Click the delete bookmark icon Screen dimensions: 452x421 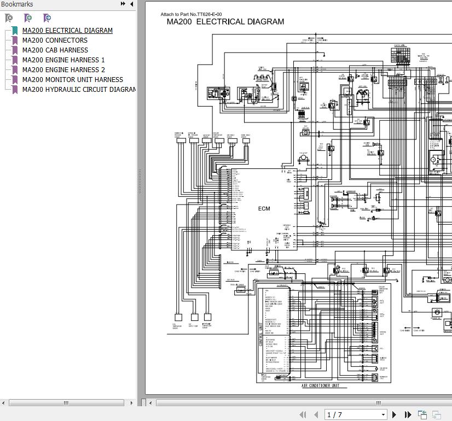coord(9,18)
